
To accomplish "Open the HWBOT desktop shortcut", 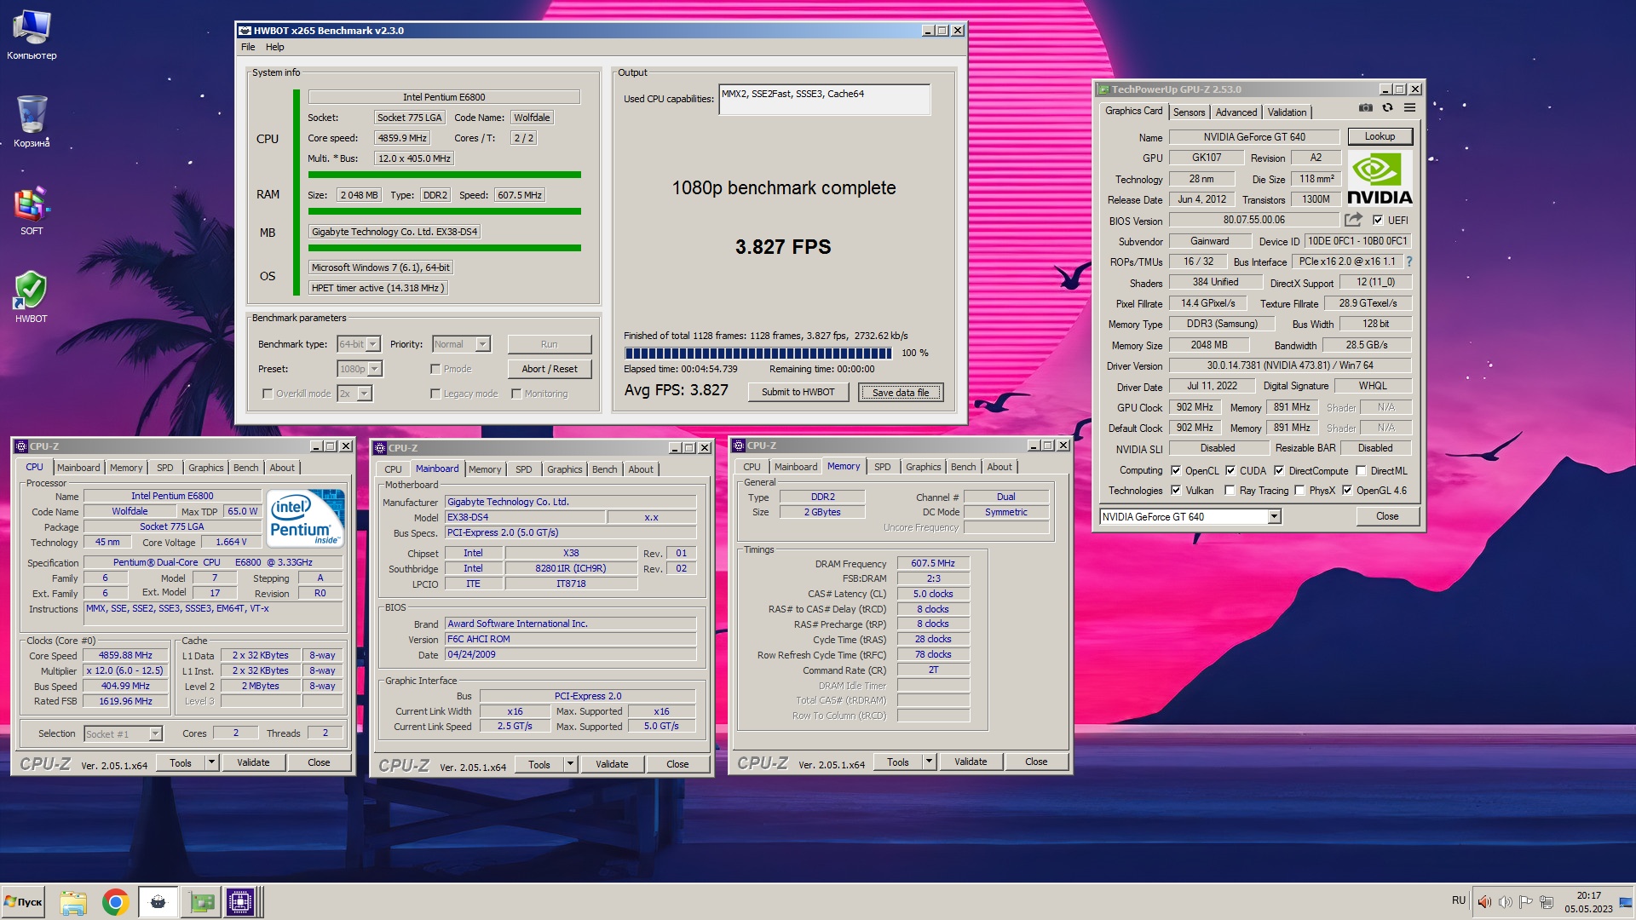I will (x=32, y=297).
